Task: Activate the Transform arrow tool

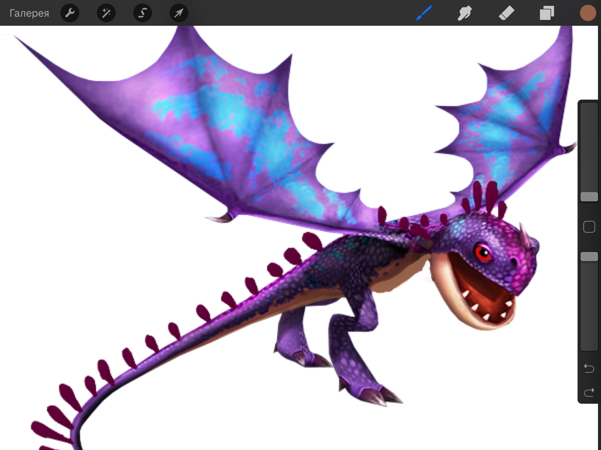Action: coord(179,13)
